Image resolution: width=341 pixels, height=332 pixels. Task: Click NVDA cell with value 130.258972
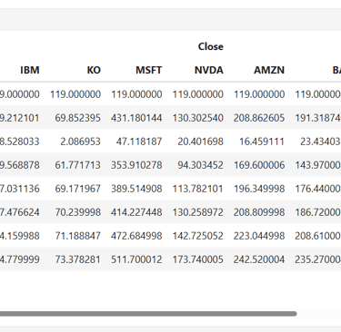(x=197, y=212)
